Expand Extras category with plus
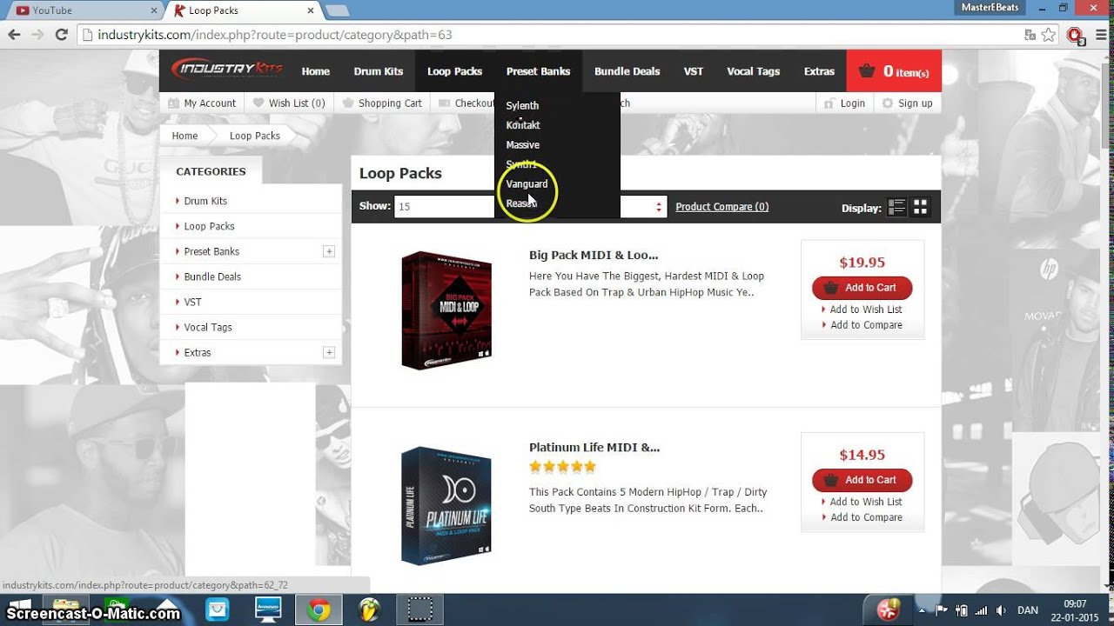1114x626 pixels. (x=329, y=352)
